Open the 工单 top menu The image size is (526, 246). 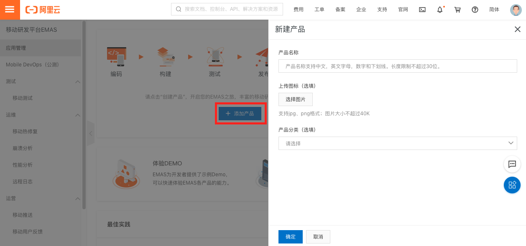pyautogui.click(x=319, y=10)
